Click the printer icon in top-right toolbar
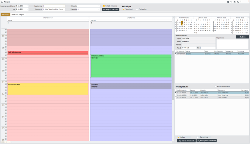This screenshot has height=144, width=250. click(x=235, y=2)
